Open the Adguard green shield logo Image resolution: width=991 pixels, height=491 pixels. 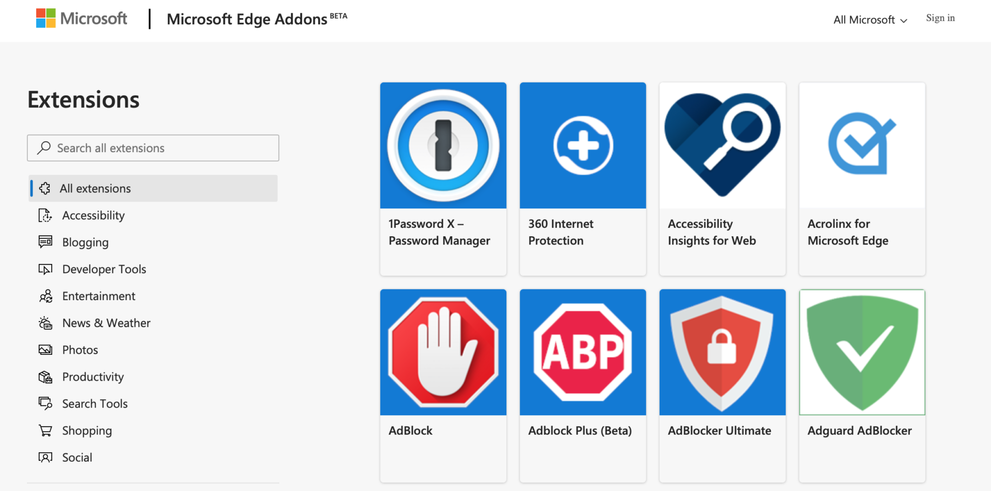(x=862, y=352)
